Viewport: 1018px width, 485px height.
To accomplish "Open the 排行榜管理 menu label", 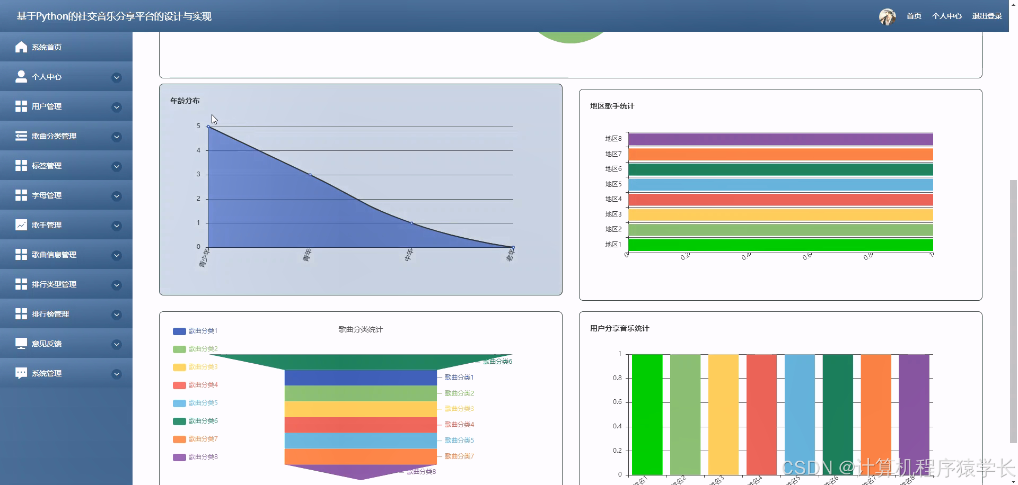I will [50, 314].
